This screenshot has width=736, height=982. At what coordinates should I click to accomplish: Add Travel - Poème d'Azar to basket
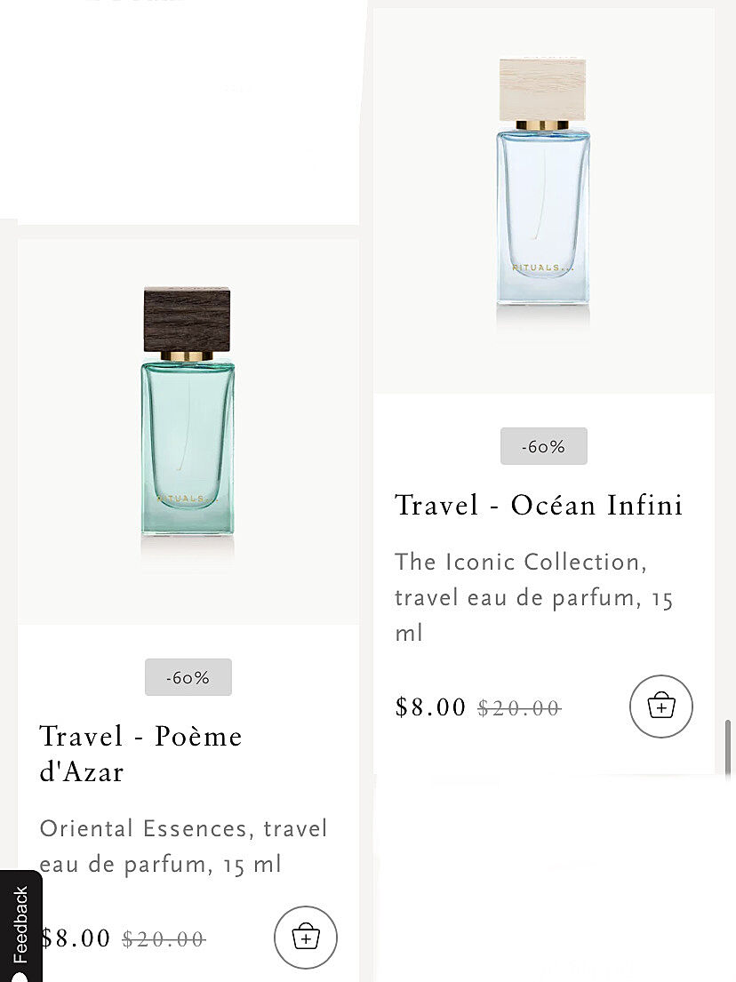pyautogui.click(x=305, y=937)
